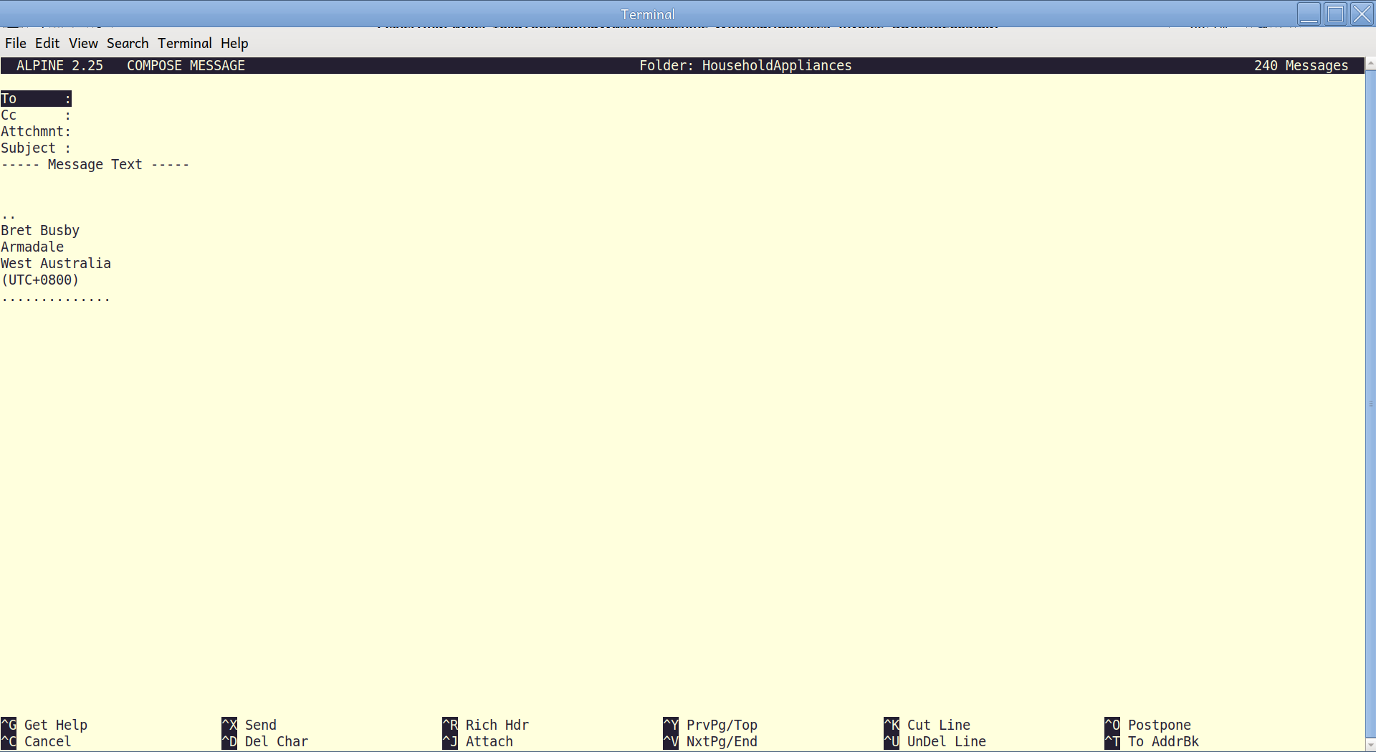Select the Rich Hdr command
This screenshot has width=1376, height=752.
click(x=497, y=725)
